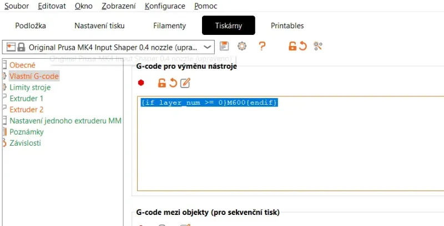Switch to the Printables tab
This screenshot has width=444, height=226.
tap(287, 25)
